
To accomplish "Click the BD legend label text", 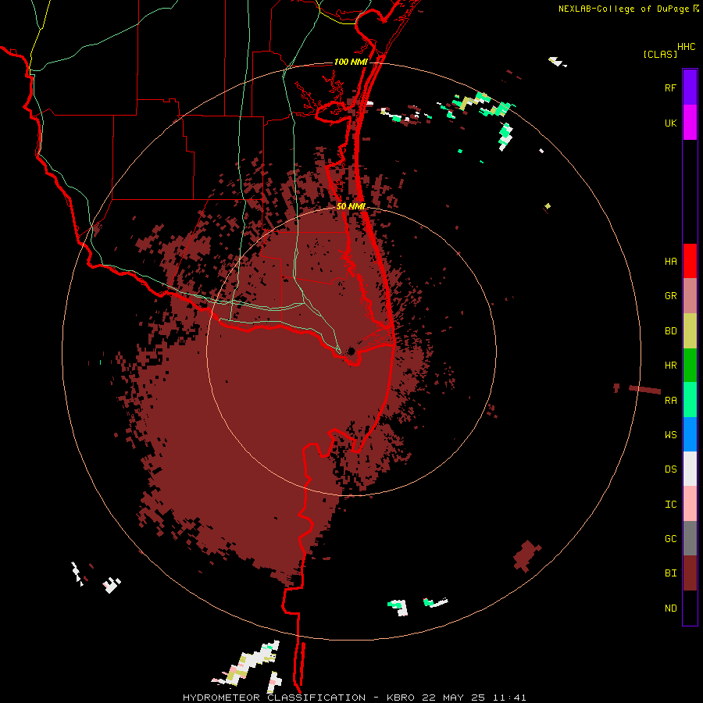I will [670, 331].
